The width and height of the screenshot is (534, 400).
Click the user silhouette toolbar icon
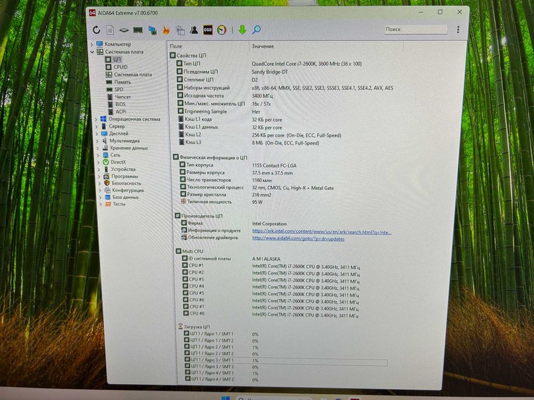[x=194, y=30]
